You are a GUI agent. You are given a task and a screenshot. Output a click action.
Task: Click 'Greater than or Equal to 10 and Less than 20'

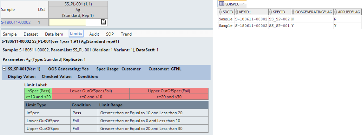[142, 113]
